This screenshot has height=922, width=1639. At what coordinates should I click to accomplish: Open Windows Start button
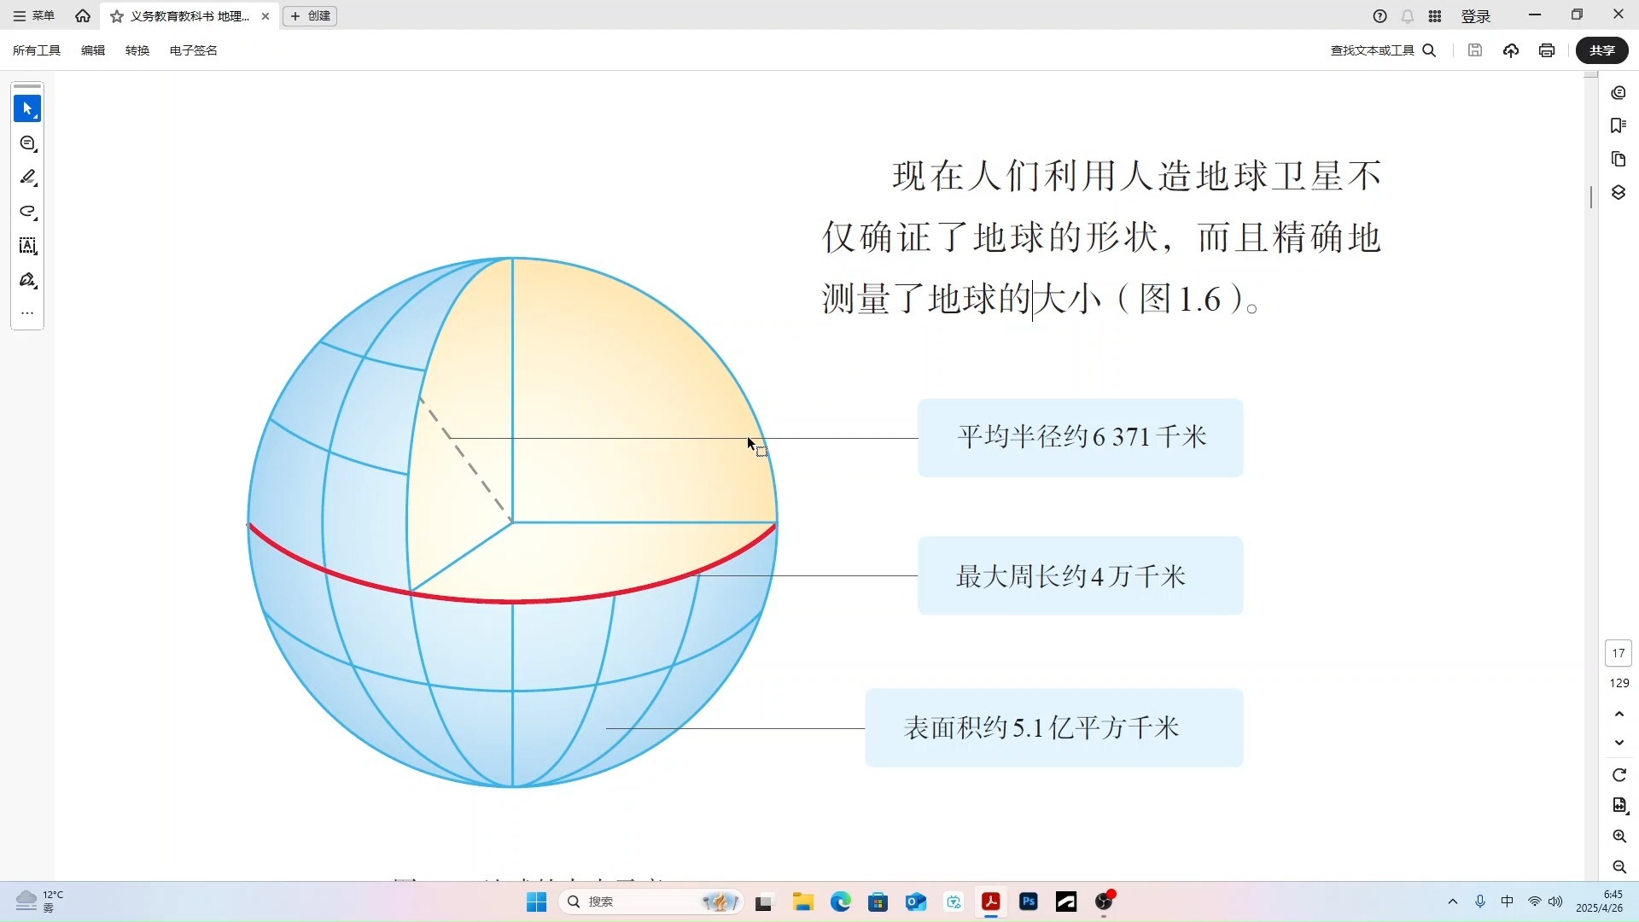pos(536,902)
